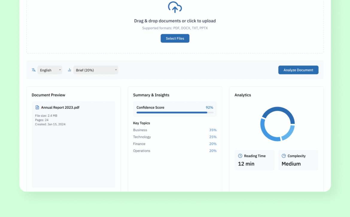Click the Confidence Score progress bar
The height and width of the screenshot is (217, 350).
tap(175, 113)
